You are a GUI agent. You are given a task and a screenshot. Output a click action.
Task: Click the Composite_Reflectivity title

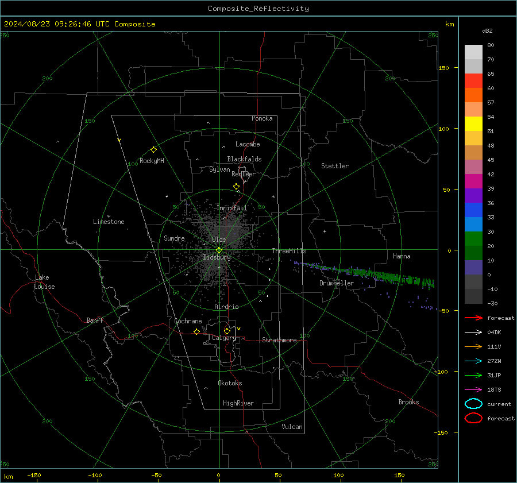(x=258, y=9)
